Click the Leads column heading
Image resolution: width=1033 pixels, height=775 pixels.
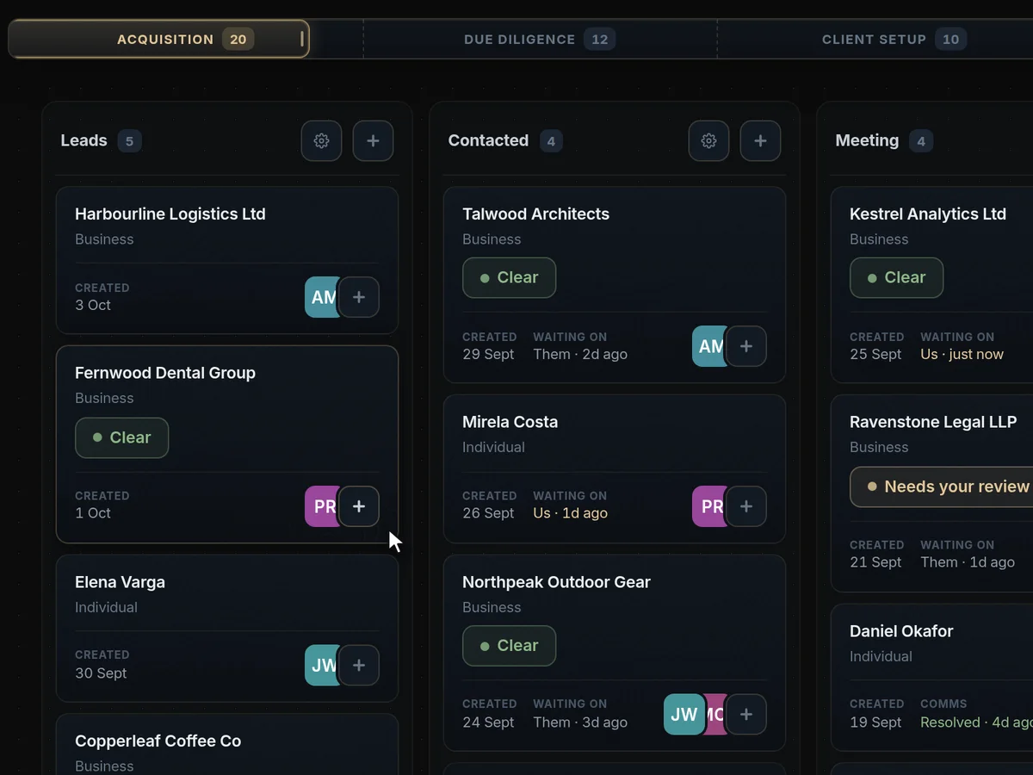click(x=84, y=140)
